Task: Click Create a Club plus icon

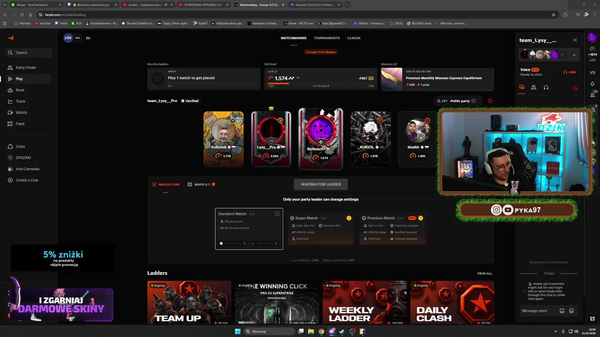Action: coord(10,180)
